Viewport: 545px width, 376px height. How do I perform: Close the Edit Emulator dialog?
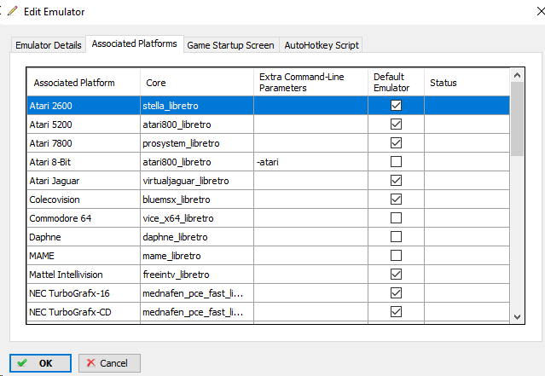tap(541, 11)
